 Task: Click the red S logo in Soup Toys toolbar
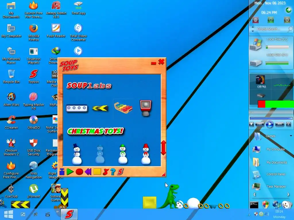tap(120, 172)
